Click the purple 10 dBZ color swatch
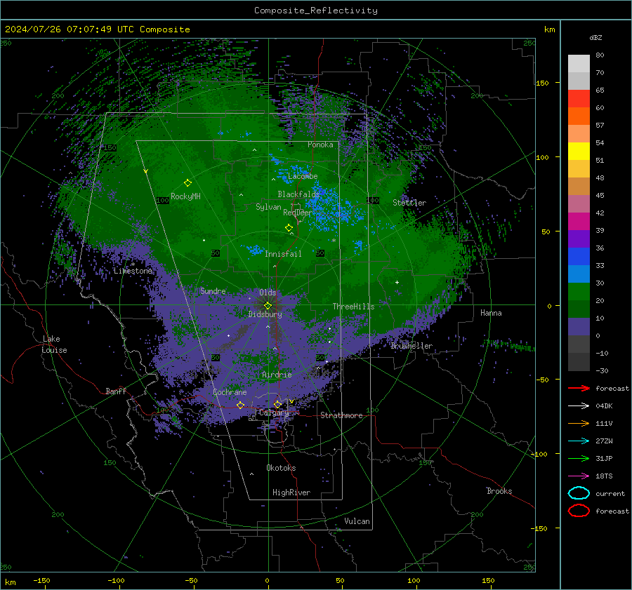 point(579,326)
